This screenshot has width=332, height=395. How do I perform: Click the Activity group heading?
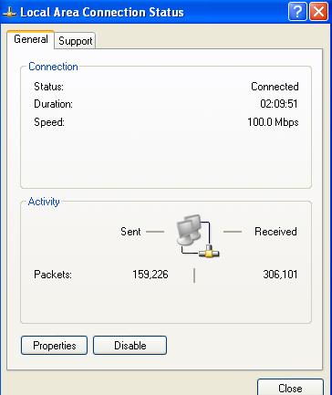click(44, 202)
